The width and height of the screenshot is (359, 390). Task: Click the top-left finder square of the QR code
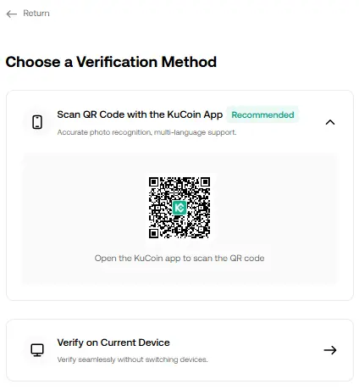(x=153, y=182)
